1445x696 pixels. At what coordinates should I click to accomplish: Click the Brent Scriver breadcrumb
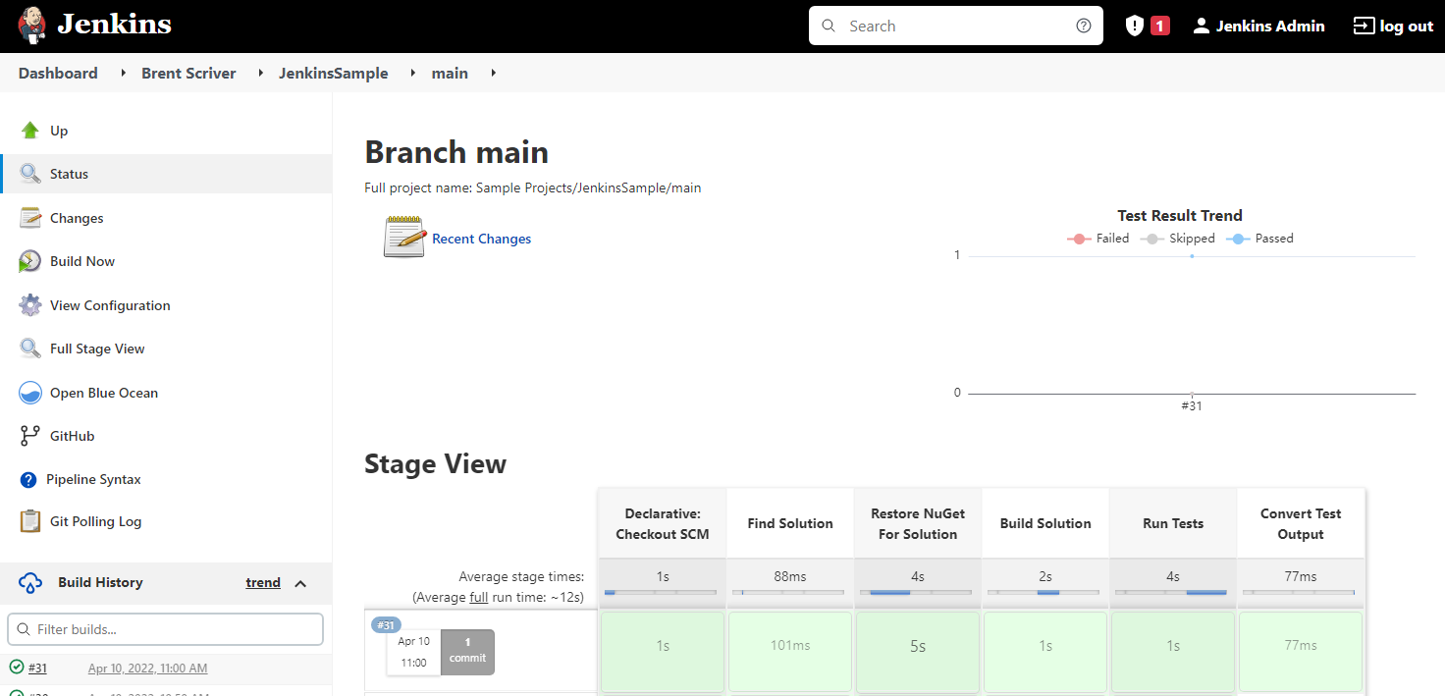(188, 74)
